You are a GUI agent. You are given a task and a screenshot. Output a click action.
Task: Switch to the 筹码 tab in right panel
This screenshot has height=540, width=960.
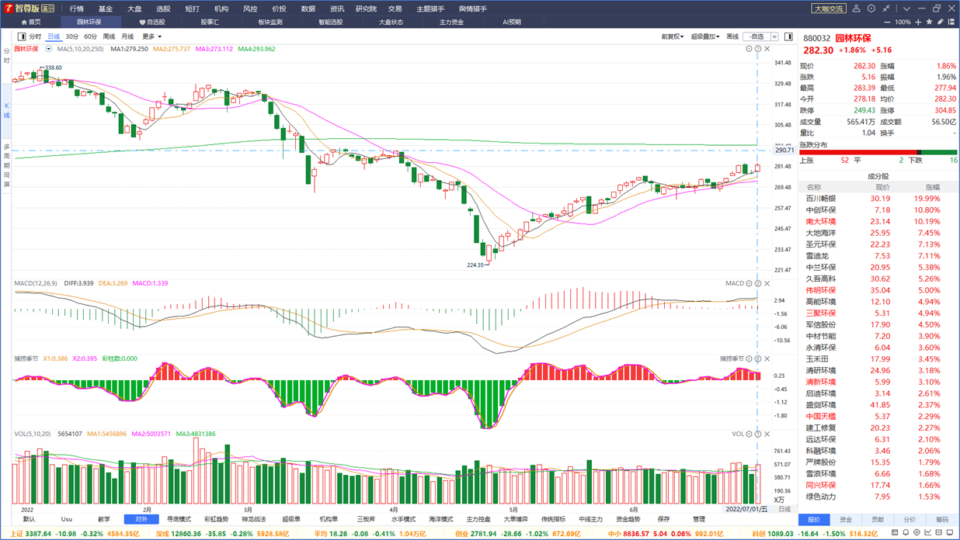[942, 520]
